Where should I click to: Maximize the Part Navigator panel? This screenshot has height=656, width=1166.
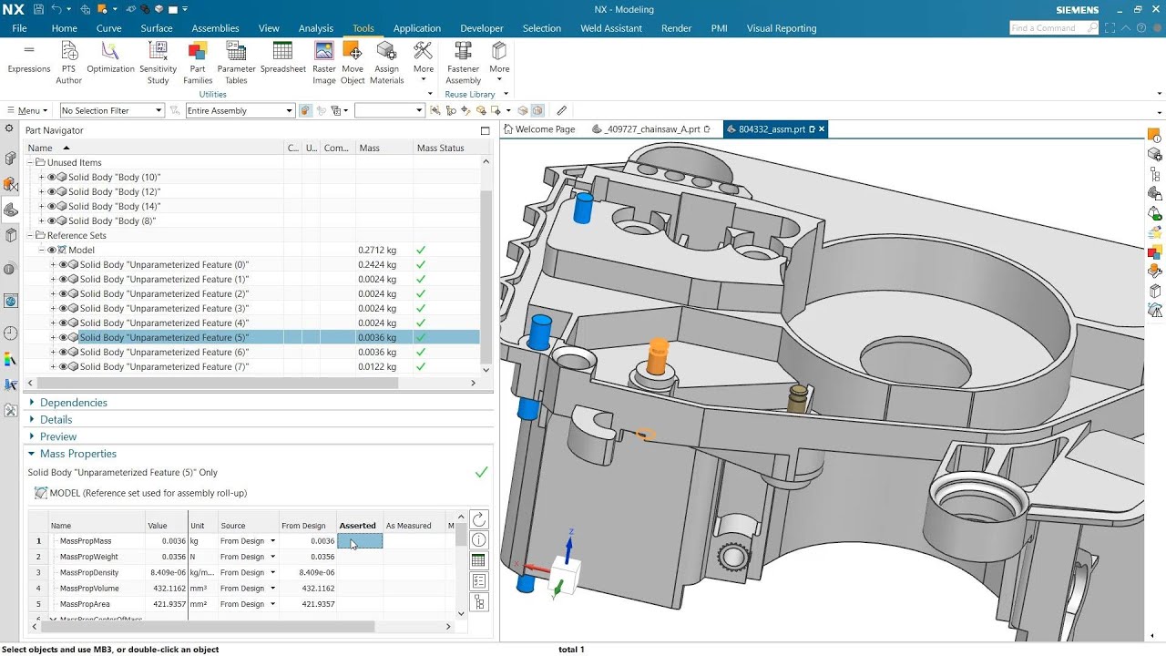485,130
